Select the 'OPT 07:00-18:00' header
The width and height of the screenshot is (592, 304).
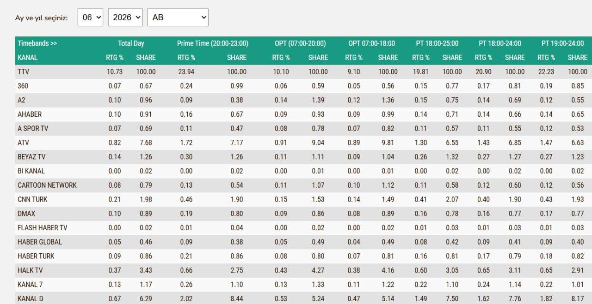point(372,43)
